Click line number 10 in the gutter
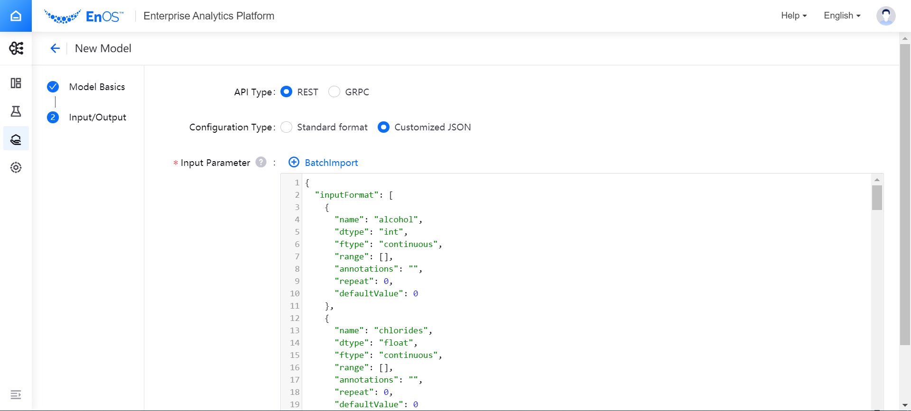911x411 pixels. (x=295, y=293)
